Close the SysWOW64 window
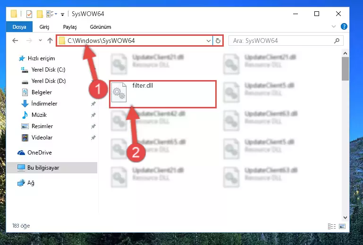The image size is (363, 245). point(338,14)
